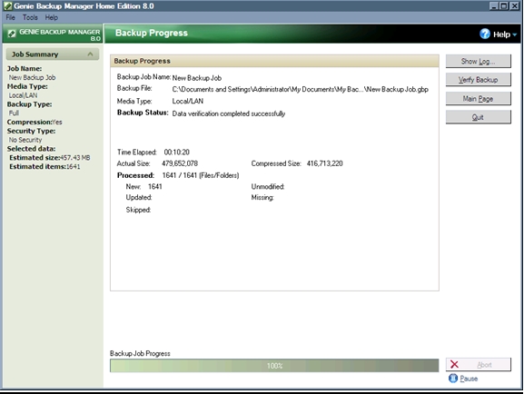Click the Pause link
This screenshot has height=394, width=524.
469,379
